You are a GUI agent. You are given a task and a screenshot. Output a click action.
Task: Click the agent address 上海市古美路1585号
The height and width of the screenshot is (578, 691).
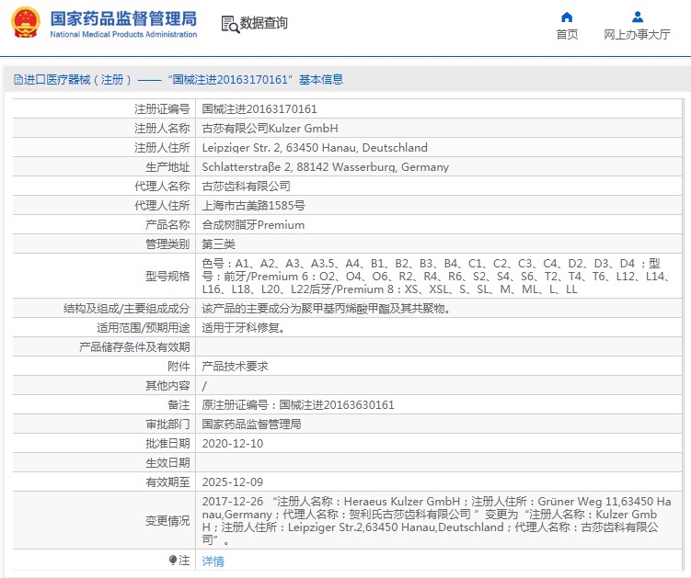click(253, 206)
